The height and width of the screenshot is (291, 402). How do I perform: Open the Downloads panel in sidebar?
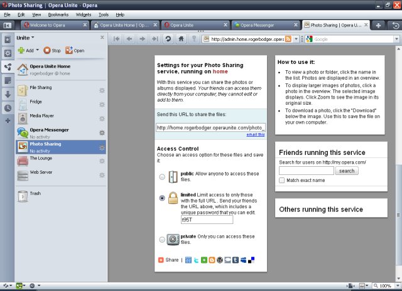tap(8, 94)
